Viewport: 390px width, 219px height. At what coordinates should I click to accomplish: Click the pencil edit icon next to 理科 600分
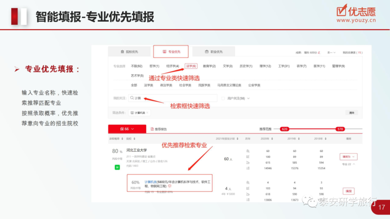point(319,52)
